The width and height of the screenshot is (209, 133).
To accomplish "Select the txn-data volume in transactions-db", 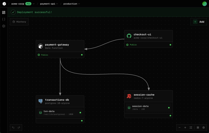I will tap(60, 112).
